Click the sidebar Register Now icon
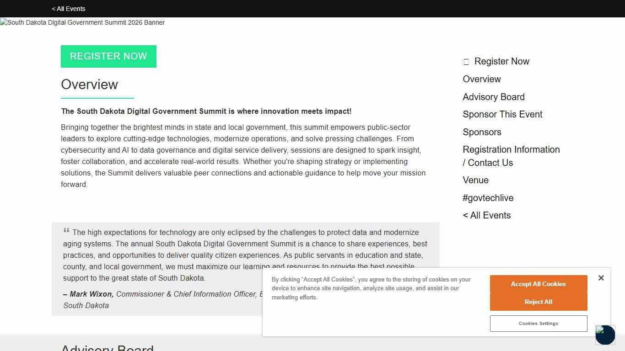The image size is (625, 351). tap(466, 62)
